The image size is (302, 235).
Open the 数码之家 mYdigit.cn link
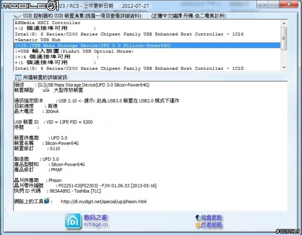tap(95, 221)
